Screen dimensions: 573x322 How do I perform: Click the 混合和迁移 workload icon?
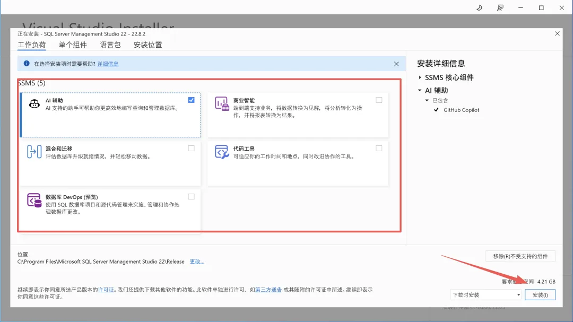coord(34,152)
